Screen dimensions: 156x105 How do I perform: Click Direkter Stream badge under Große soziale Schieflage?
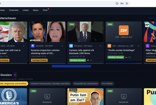tap(116, 57)
